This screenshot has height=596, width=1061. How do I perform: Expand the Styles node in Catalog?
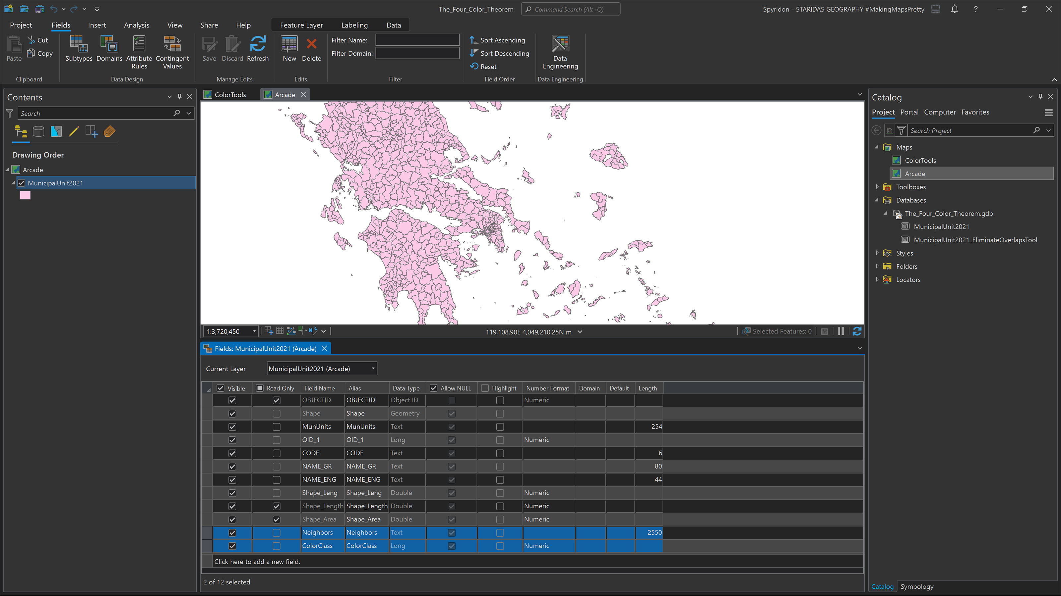pyautogui.click(x=877, y=253)
